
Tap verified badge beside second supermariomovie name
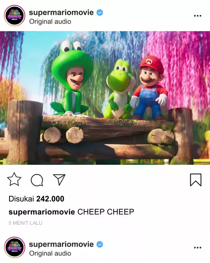tap(100, 245)
